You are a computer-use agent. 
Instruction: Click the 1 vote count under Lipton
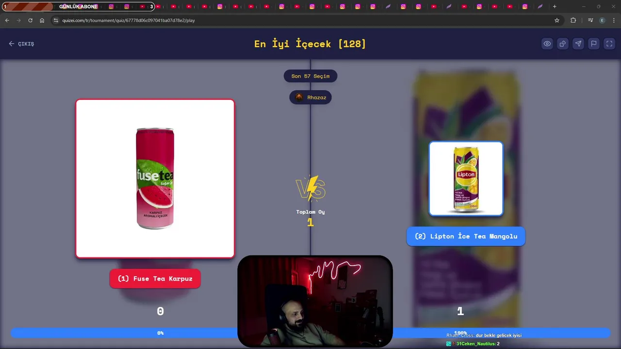click(x=460, y=311)
